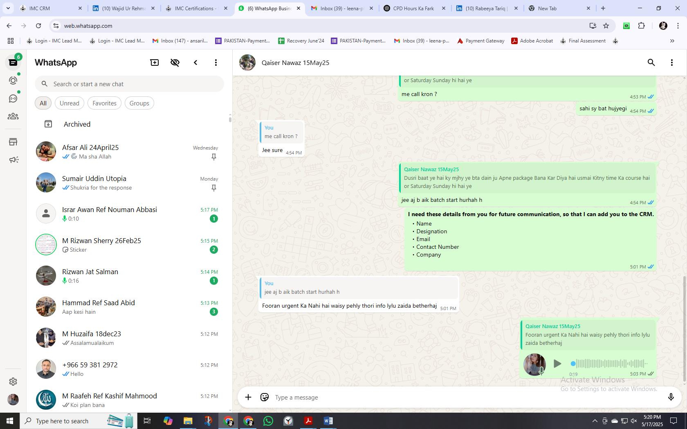
Task: Seek the voice message waveform slider
Action: 609,363
